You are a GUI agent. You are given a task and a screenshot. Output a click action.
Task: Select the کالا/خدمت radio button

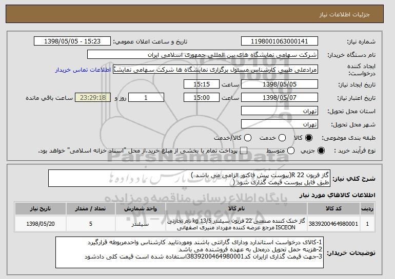tap(248, 138)
